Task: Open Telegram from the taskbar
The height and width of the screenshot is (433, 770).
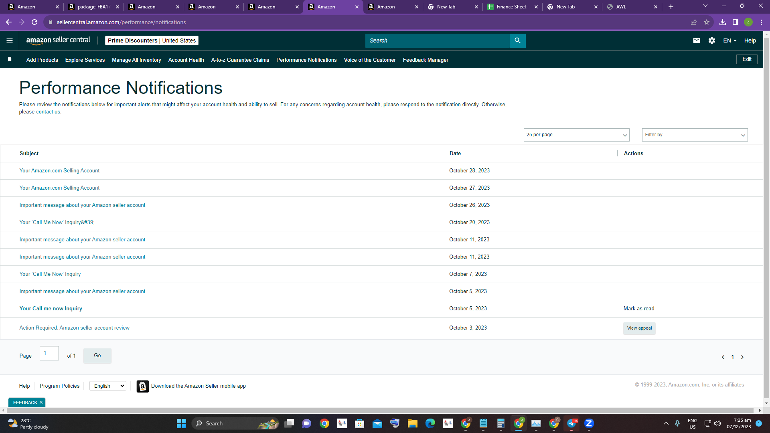Action: [571, 423]
